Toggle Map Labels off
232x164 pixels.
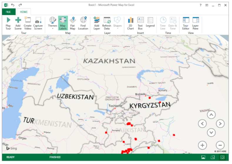[x=63, y=23]
